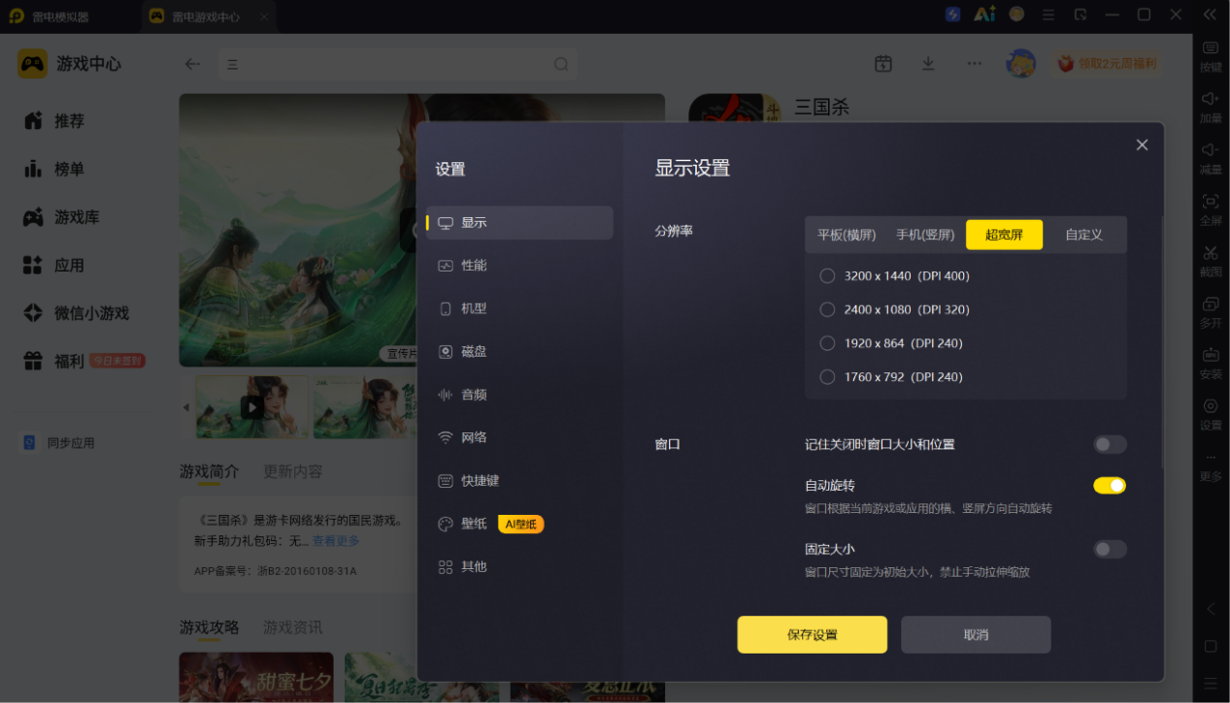
Task: Click the game center search field
Action: (398, 64)
